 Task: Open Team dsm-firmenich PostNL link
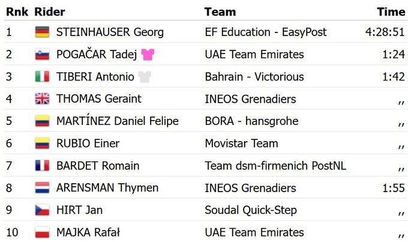coord(275,166)
